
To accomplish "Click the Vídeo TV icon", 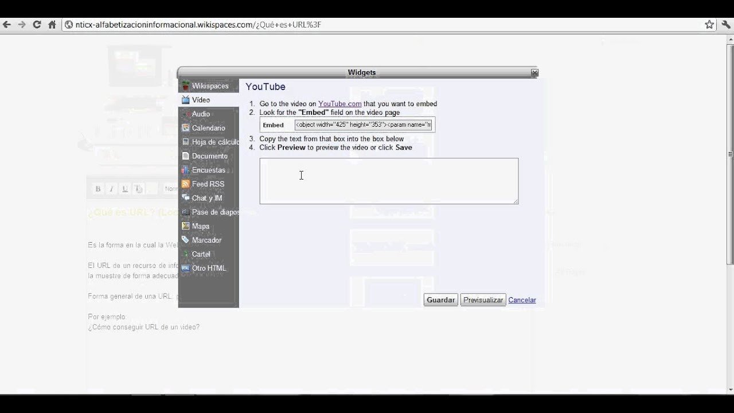I will point(185,100).
